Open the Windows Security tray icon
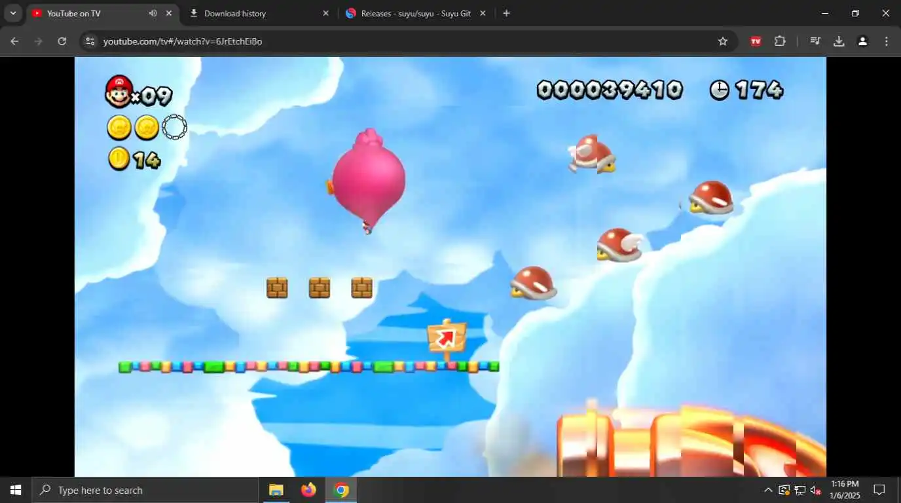This screenshot has height=503, width=901. click(x=784, y=490)
